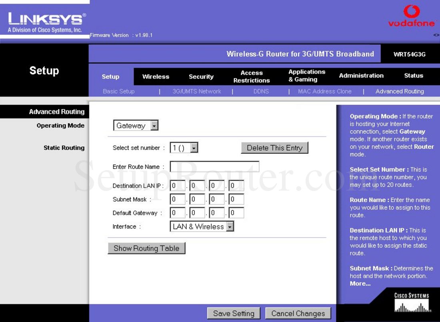Click the Cisco Systems logo
Viewport: 440px width, 322px height.
click(412, 303)
